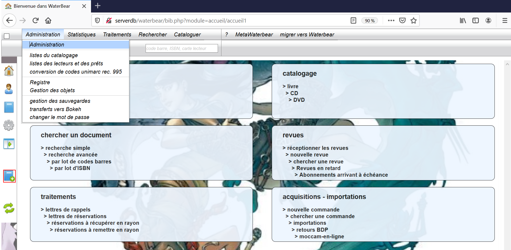The height and width of the screenshot is (250, 511).
Task: Open a new browser tab
Action: (x=98, y=6)
